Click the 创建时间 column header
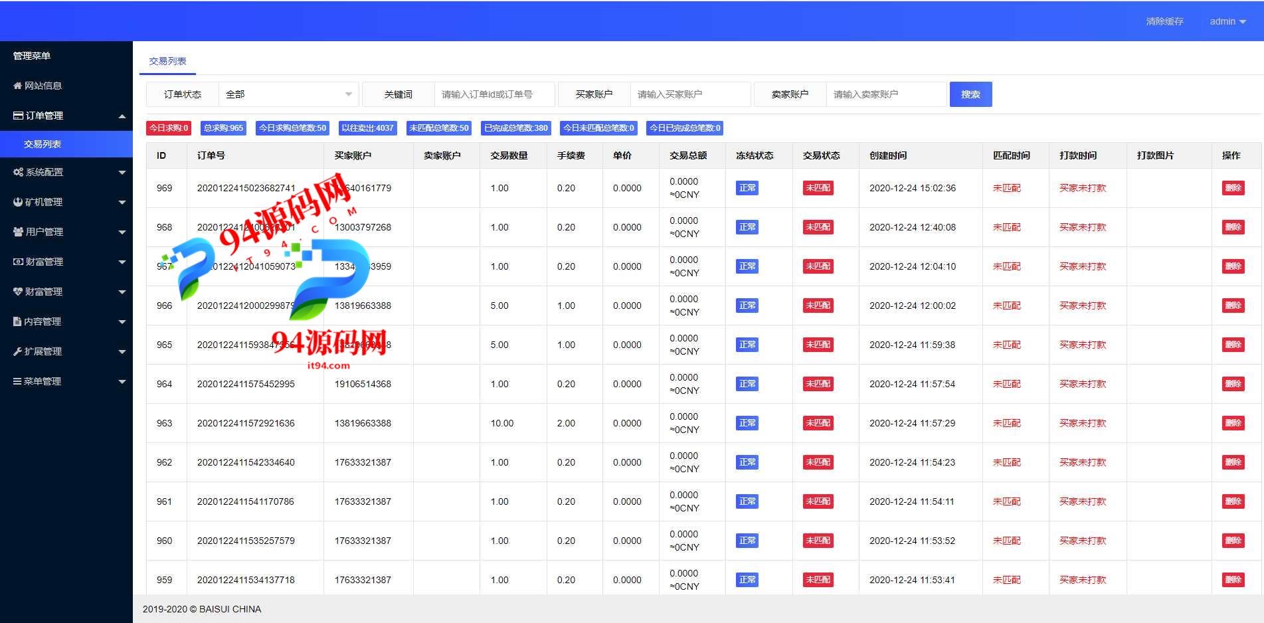Screen dimensions: 1264x623 coord(888,155)
